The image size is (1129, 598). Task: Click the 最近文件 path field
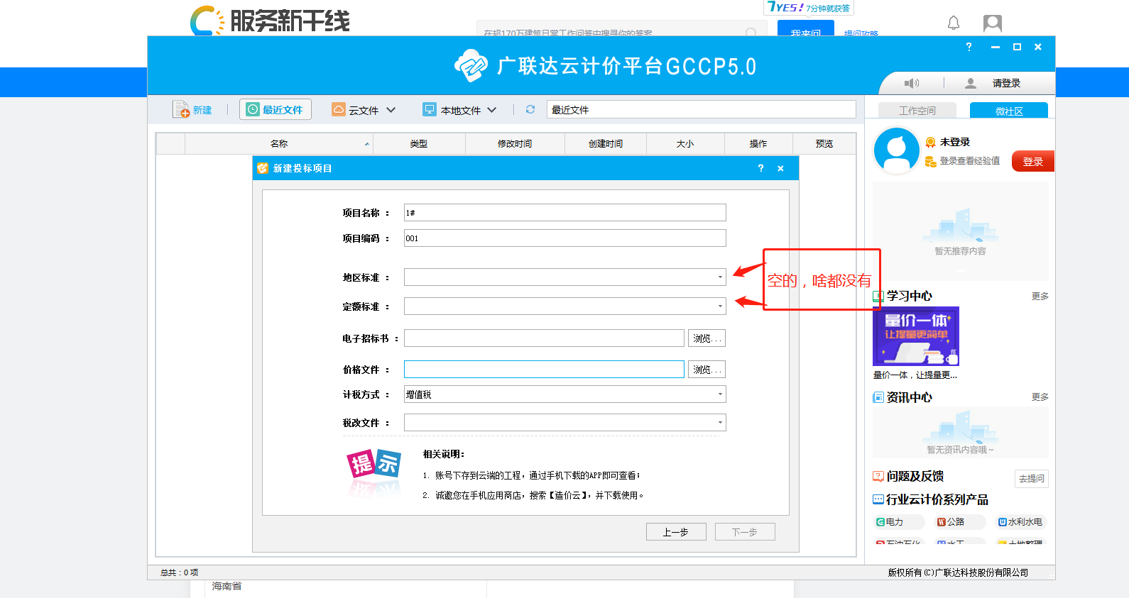[701, 109]
